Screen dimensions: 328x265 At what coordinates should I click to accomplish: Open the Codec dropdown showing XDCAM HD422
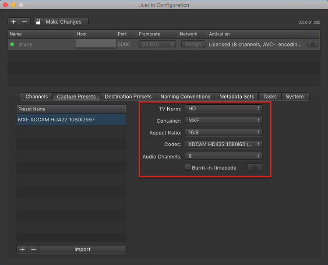pyautogui.click(x=223, y=144)
